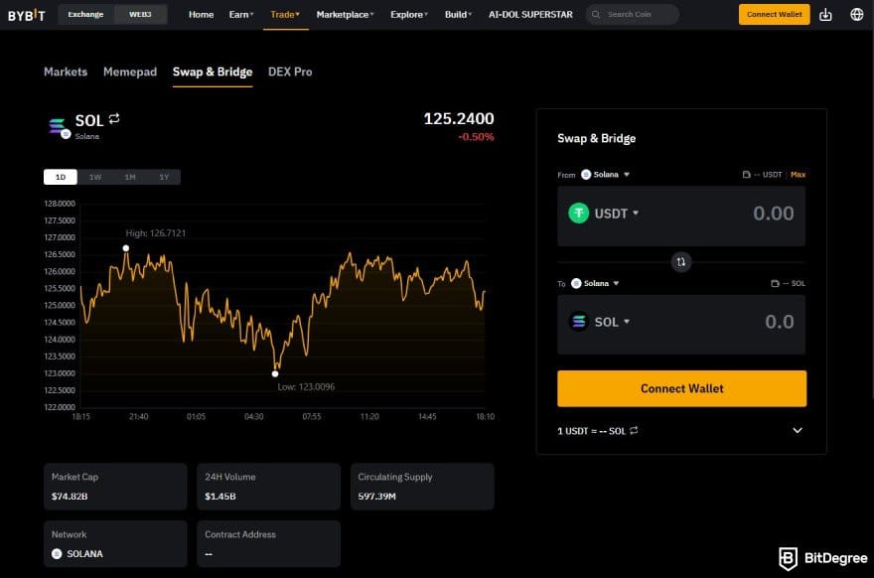The height and width of the screenshot is (578, 874).
Task: Invert the 1 USDT rate with the swap icon
Action: [634, 430]
